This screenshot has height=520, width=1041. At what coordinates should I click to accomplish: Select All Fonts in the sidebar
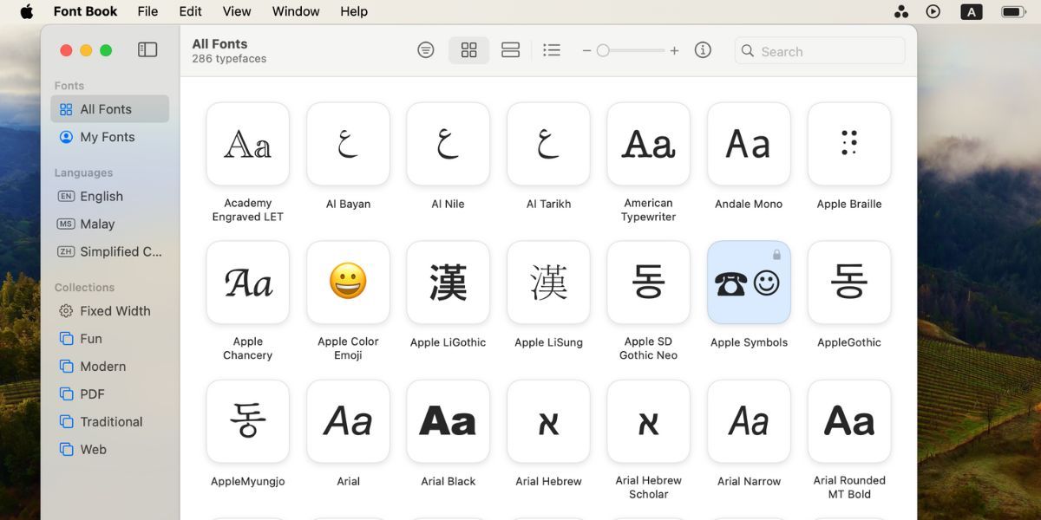pos(104,108)
